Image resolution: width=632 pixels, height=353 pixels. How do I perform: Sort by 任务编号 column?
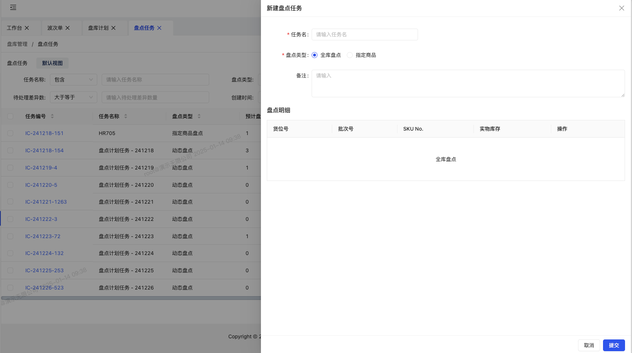[52, 116]
